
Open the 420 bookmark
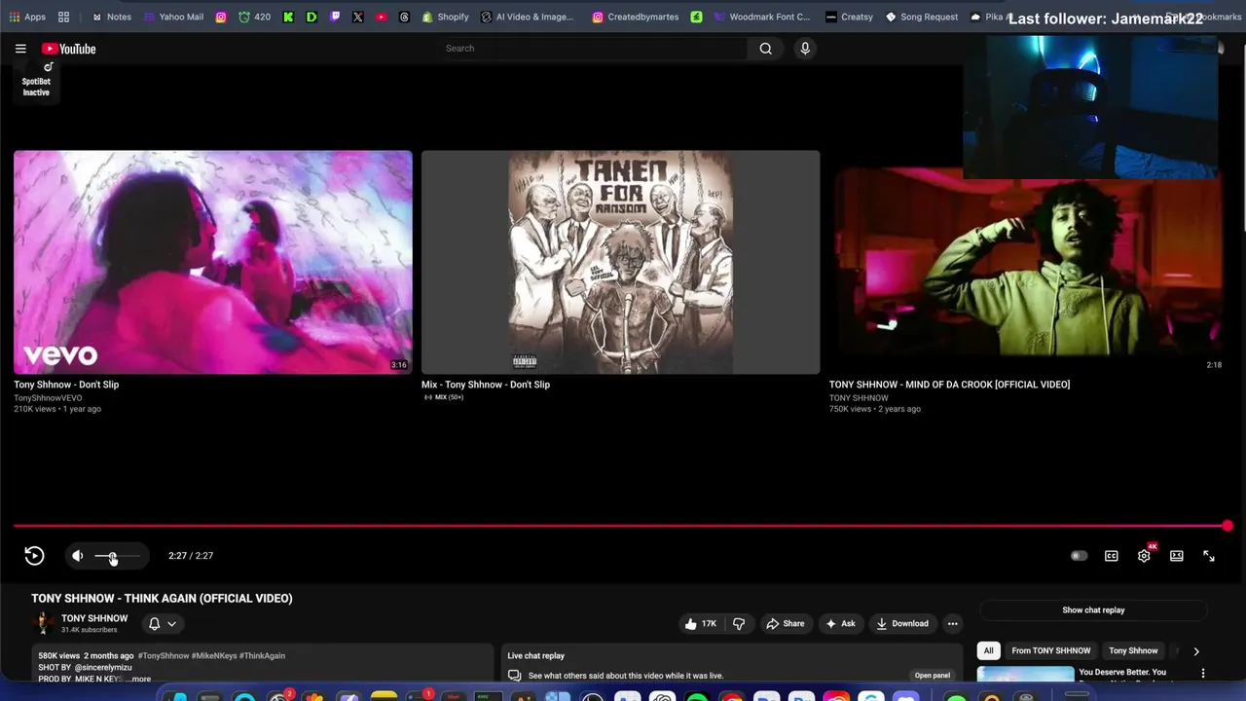point(254,17)
